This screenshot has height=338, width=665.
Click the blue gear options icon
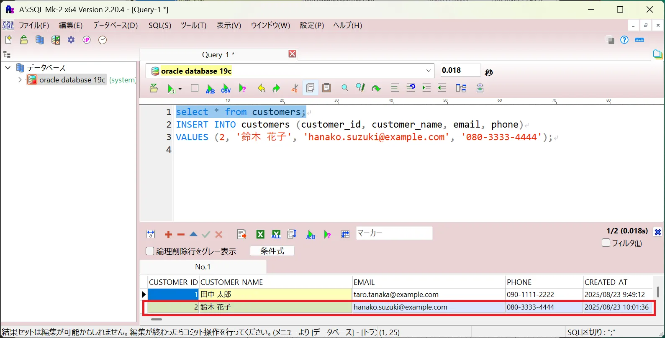pos(71,40)
